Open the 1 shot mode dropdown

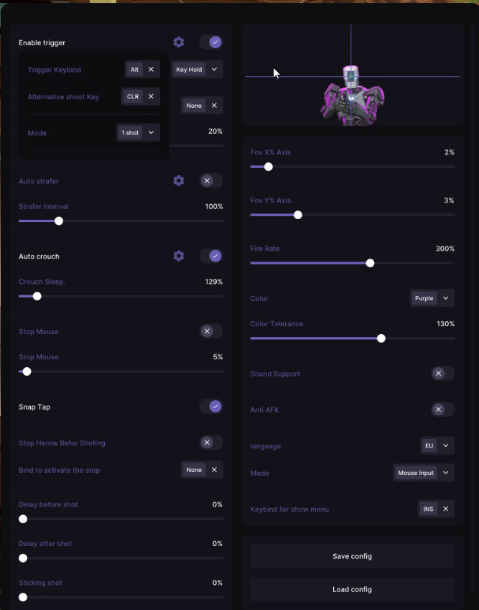coord(138,133)
